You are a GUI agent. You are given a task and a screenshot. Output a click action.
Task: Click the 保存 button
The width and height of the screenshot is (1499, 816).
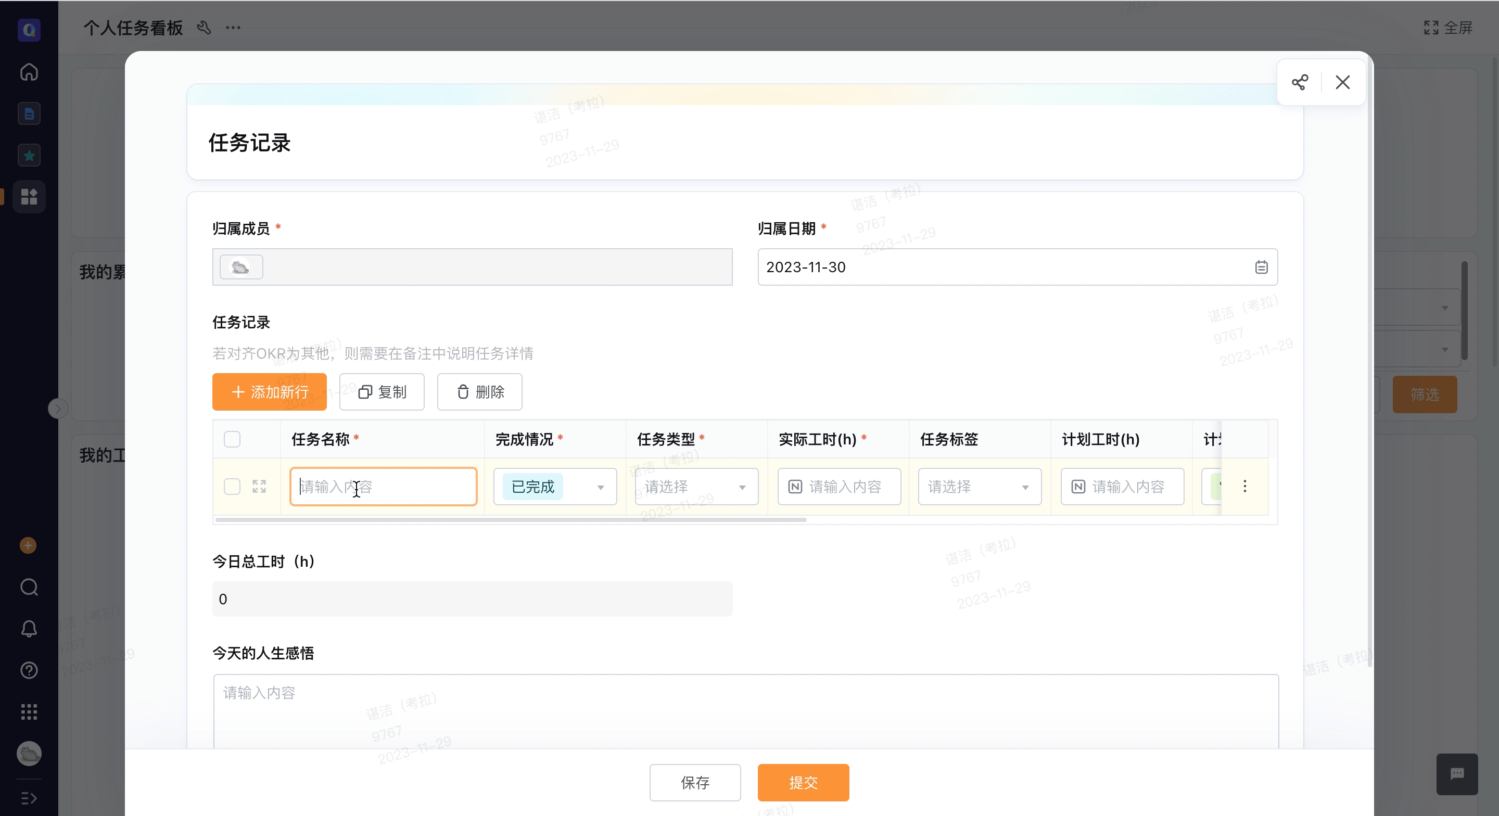pos(695,783)
